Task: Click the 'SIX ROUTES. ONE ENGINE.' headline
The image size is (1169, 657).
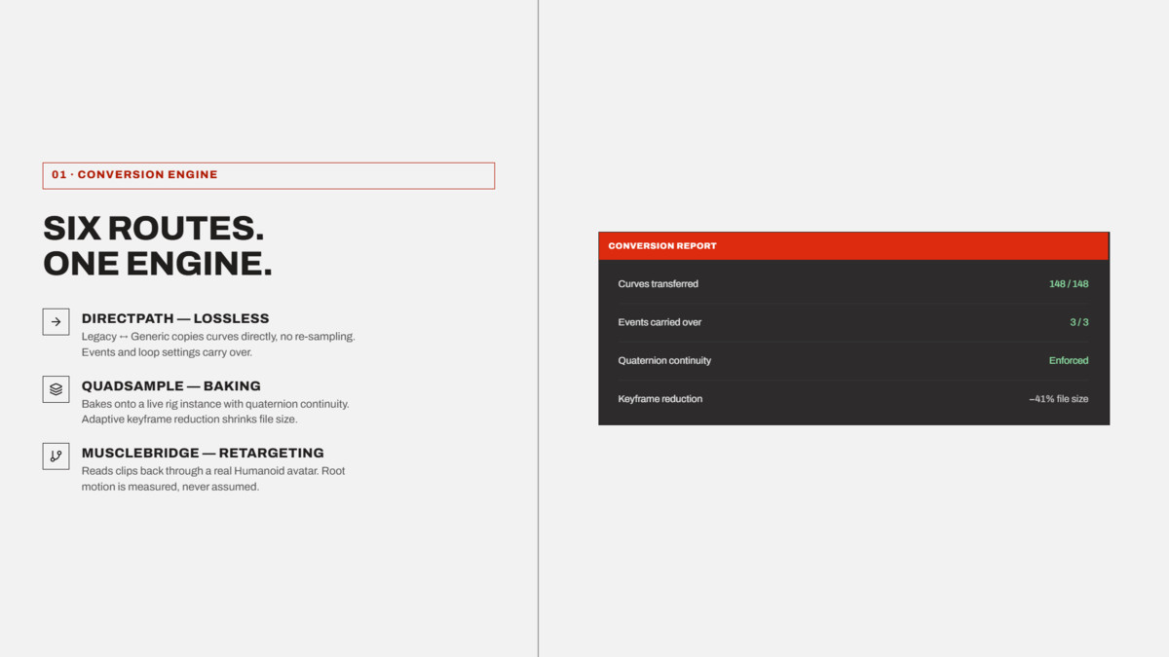Action: [x=158, y=246]
